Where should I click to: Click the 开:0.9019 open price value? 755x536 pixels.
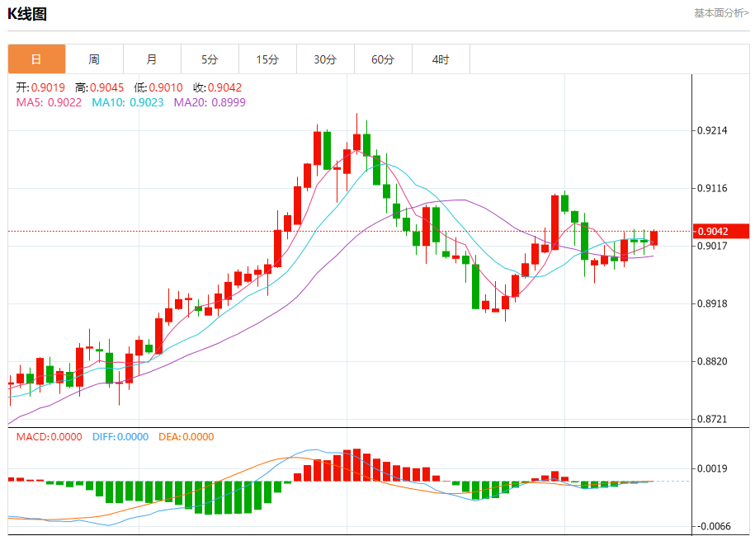40,87
